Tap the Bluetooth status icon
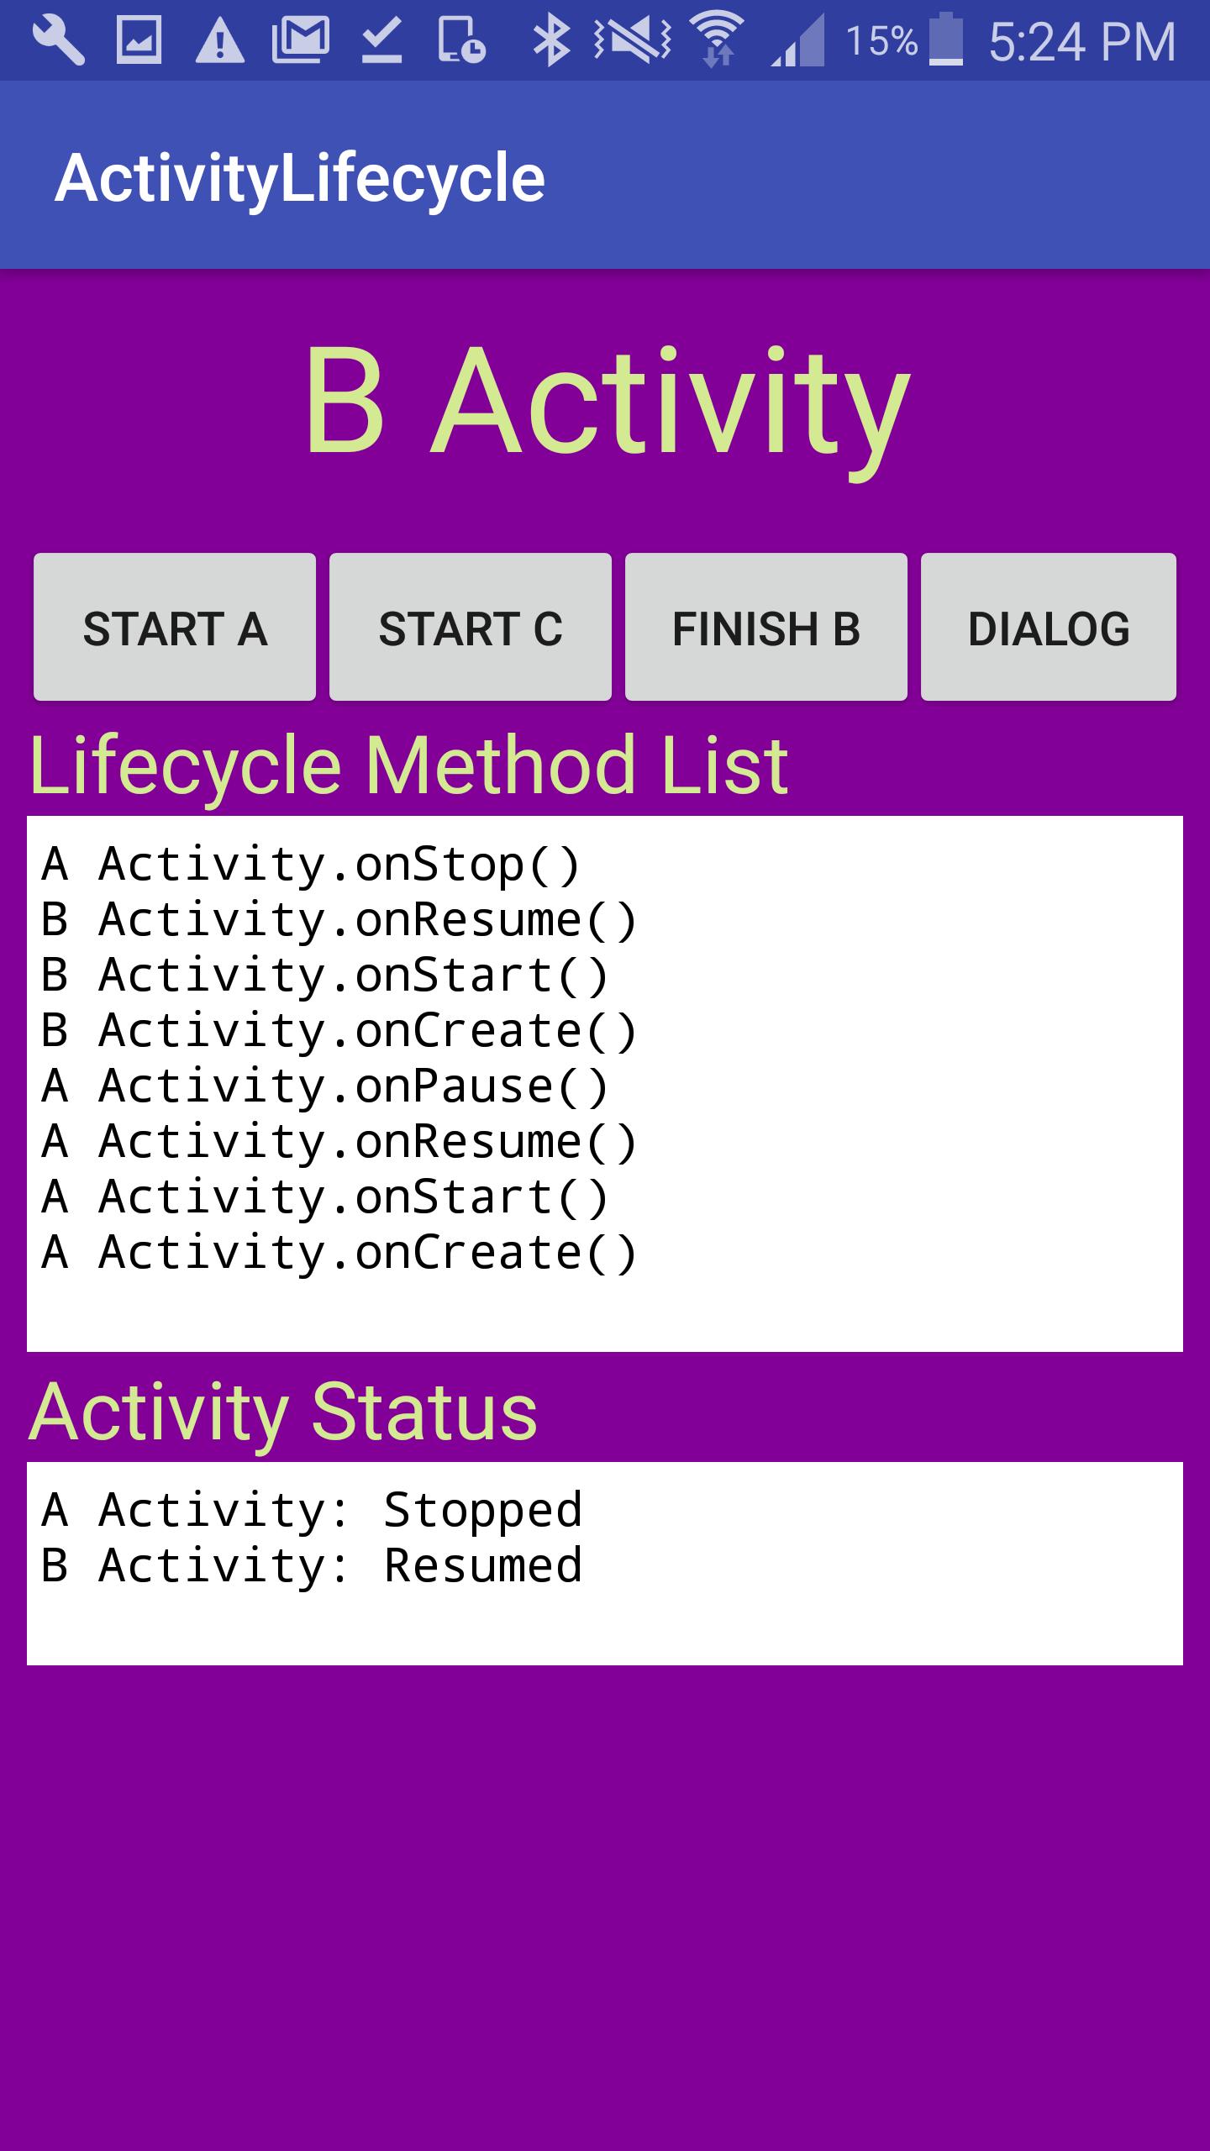Viewport: 1210px width, 2151px height. click(x=551, y=41)
